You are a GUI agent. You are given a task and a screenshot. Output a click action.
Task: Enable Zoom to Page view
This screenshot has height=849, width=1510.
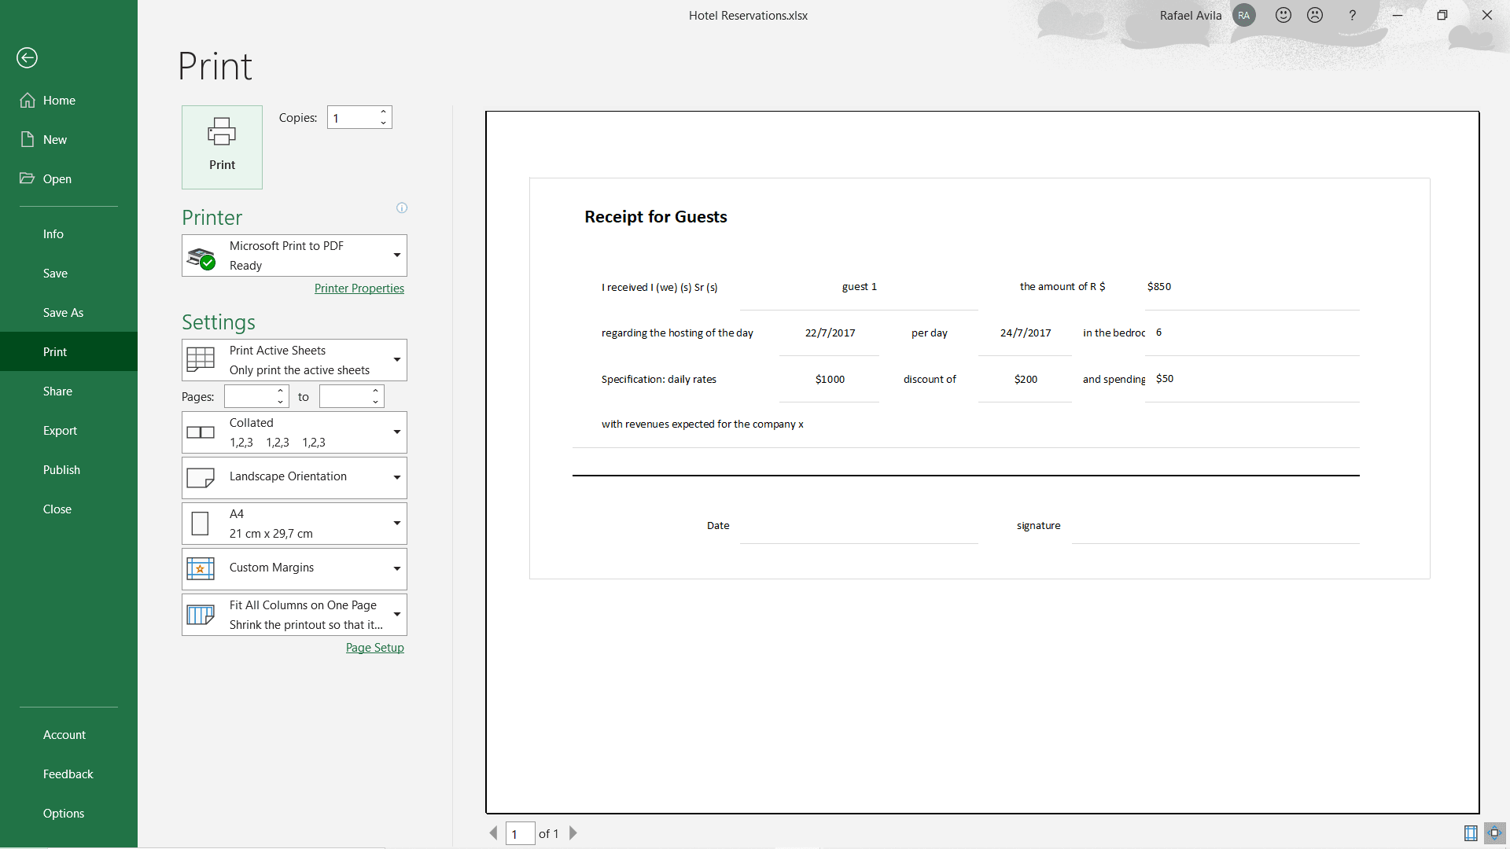(x=1493, y=833)
